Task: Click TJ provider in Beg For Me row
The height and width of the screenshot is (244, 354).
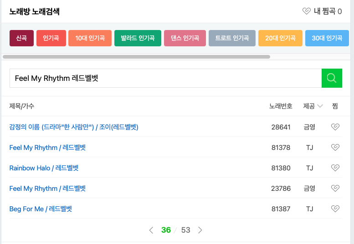Action: coord(309,209)
